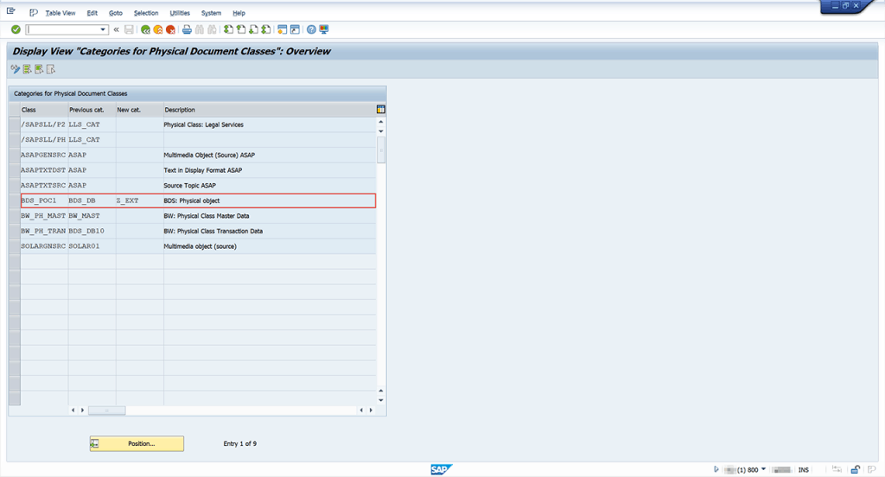The height and width of the screenshot is (477, 885).
Task: Click the status bar message icon at far right
Action: point(872,470)
